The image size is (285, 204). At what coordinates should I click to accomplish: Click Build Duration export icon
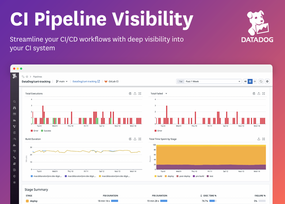(135, 139)
